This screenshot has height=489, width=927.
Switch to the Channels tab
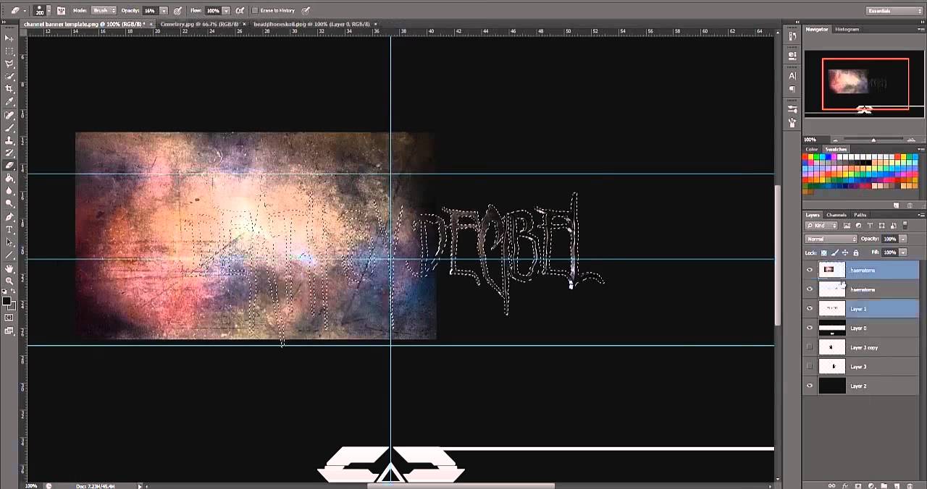[836, 215]
